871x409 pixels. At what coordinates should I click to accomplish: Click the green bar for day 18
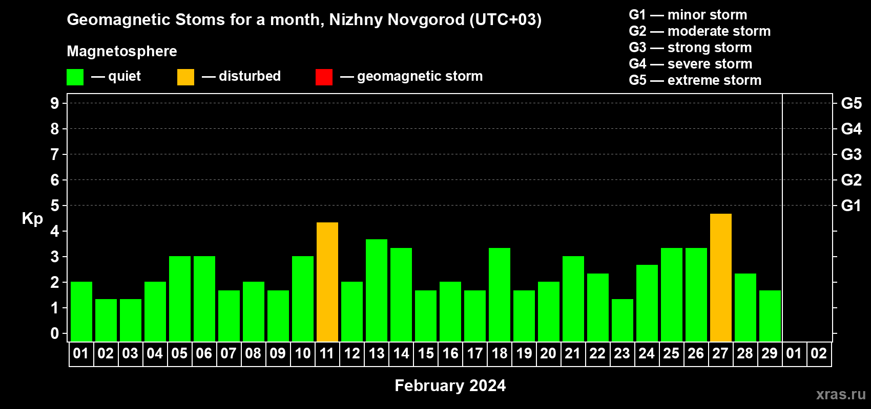pos(500,294)
